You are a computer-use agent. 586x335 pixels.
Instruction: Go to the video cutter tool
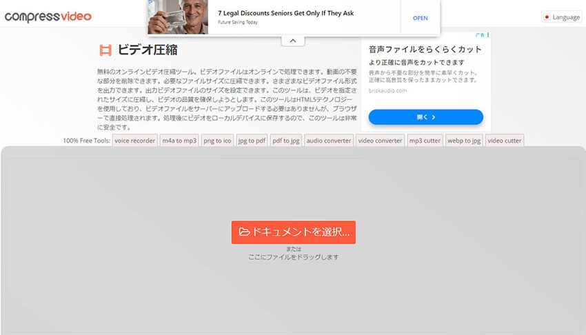pos(504,141)
